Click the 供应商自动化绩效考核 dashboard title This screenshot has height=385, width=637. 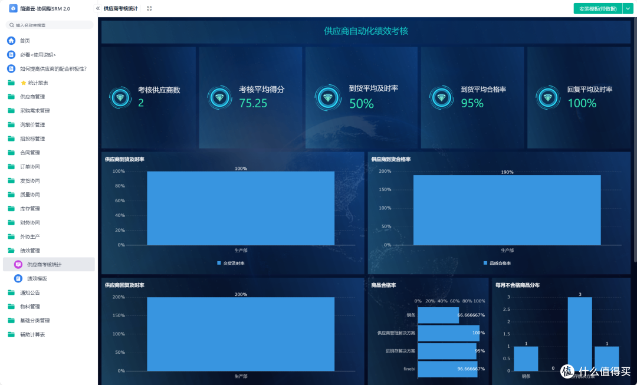point(366,31)
